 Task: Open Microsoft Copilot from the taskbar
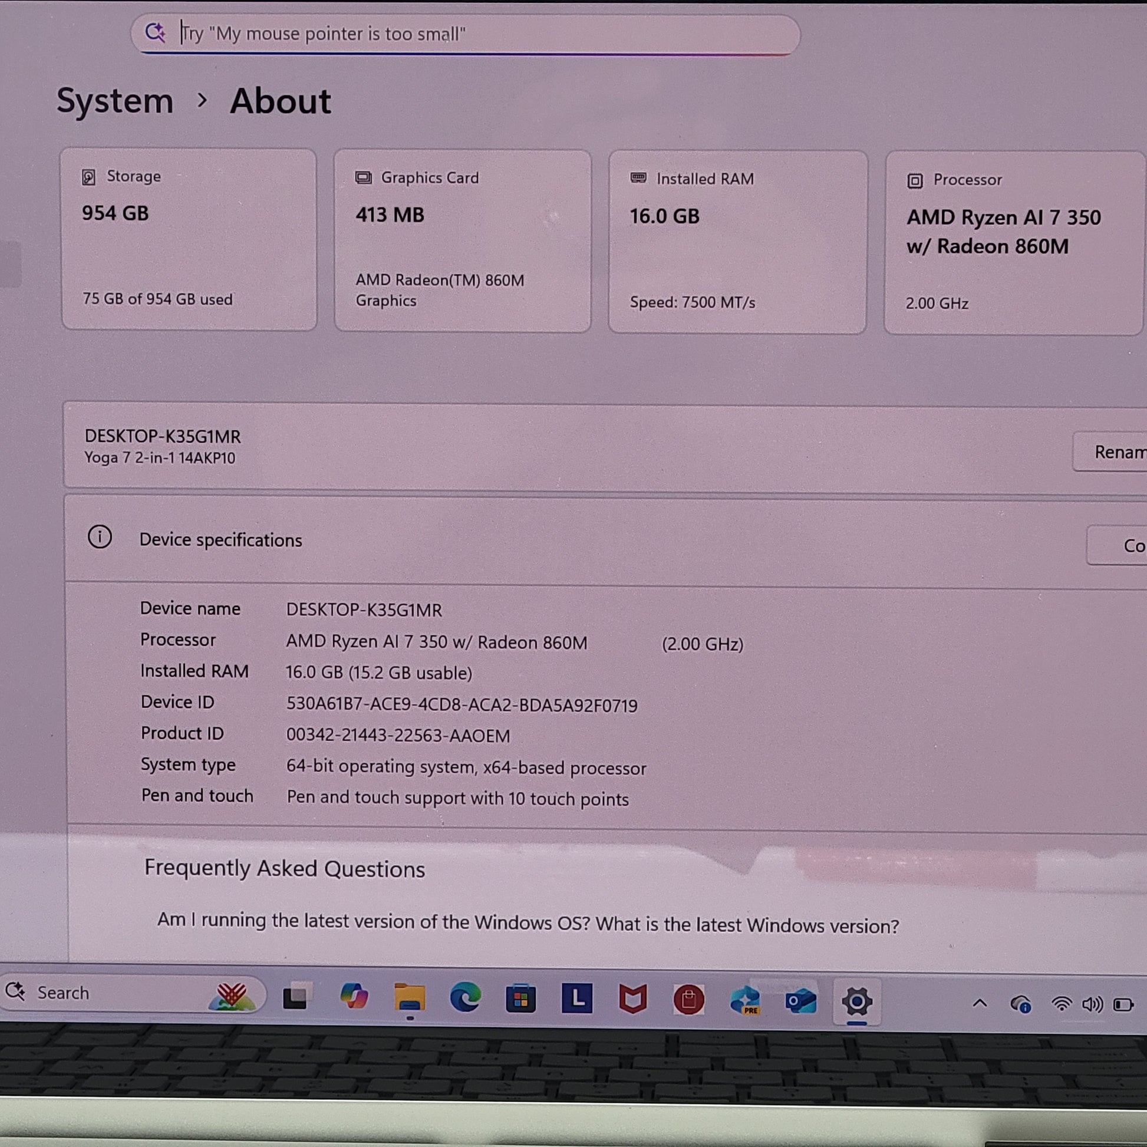click(354, 997)
